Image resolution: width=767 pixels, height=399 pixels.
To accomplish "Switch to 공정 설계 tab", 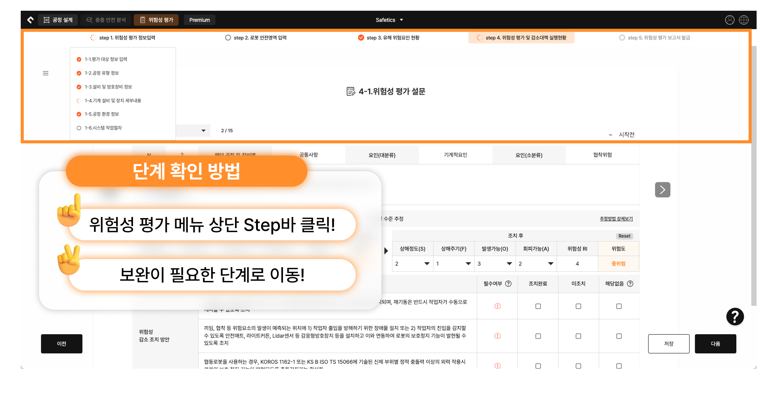I will [x=58, y=20].
